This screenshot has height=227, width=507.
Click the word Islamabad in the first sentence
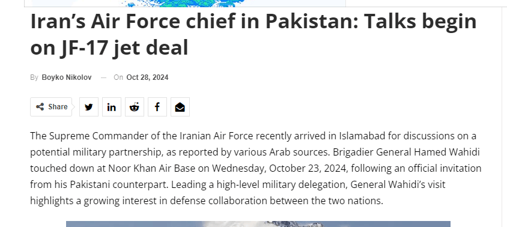362,136
